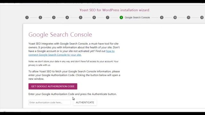The width and height of the screenshot is (205, 115).
Task: Select the green step 8 circle
Action: [121, 18]
